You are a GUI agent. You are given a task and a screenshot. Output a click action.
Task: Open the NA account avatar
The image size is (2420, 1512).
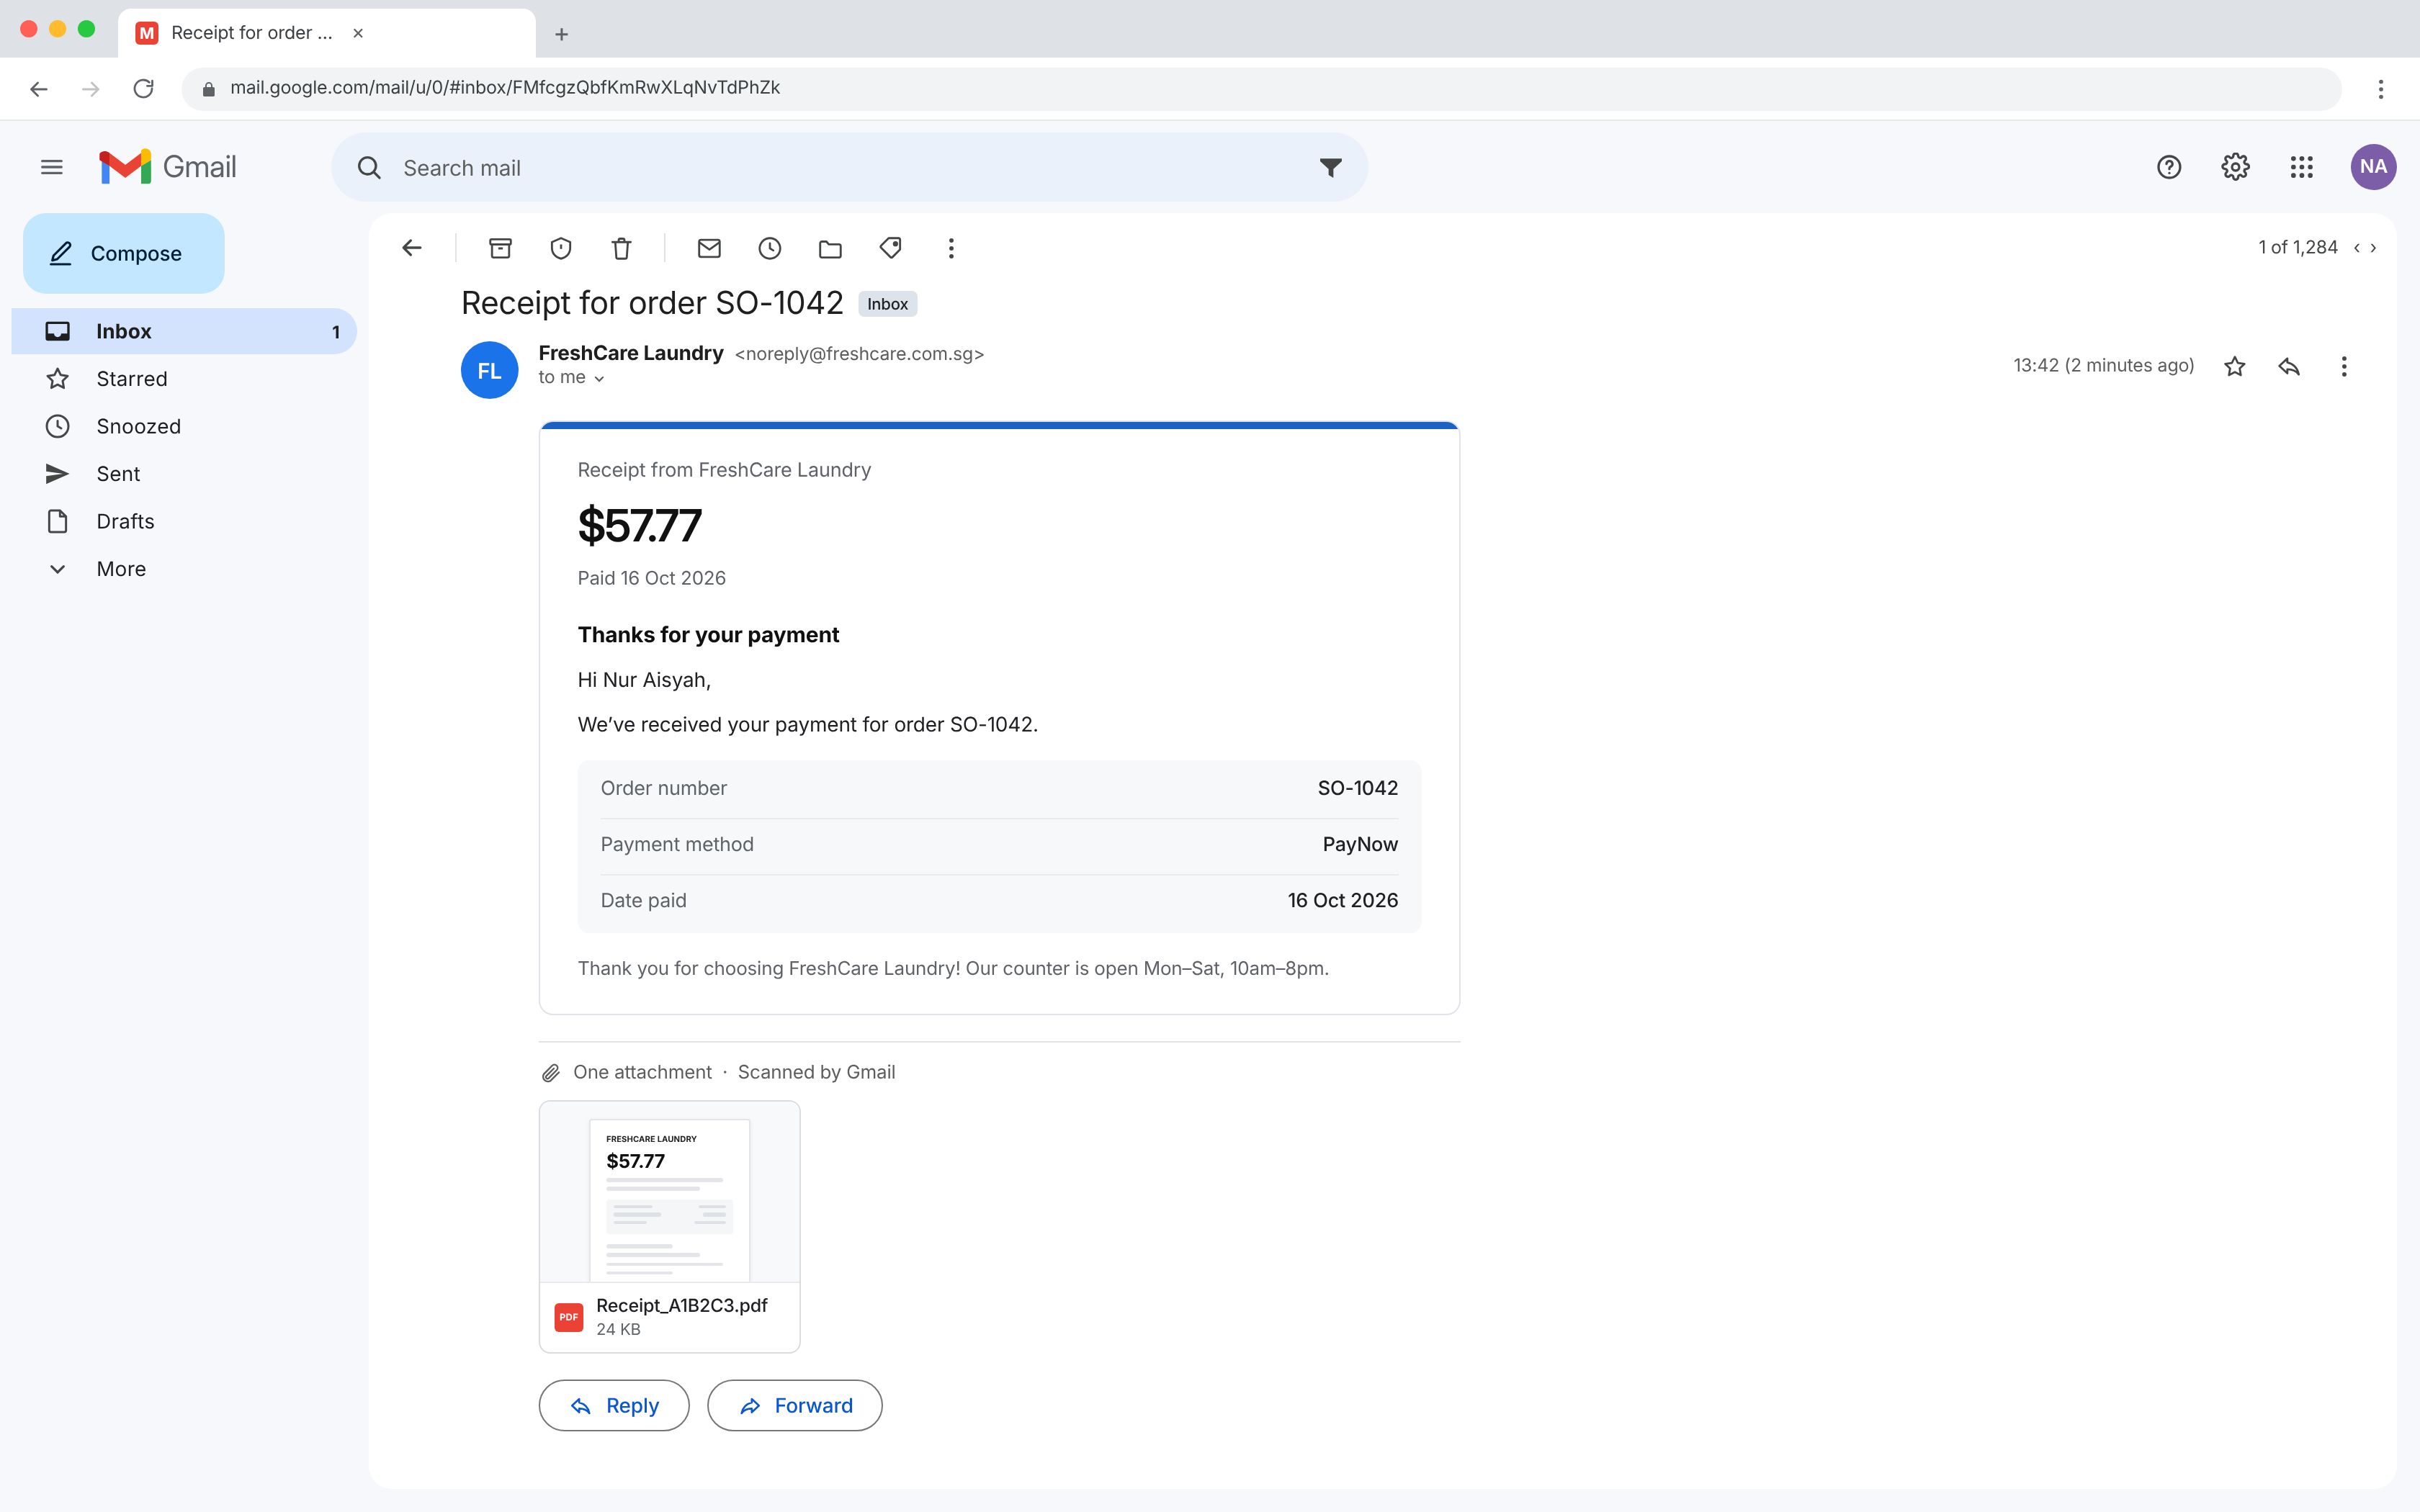[x=2373, y=167]
